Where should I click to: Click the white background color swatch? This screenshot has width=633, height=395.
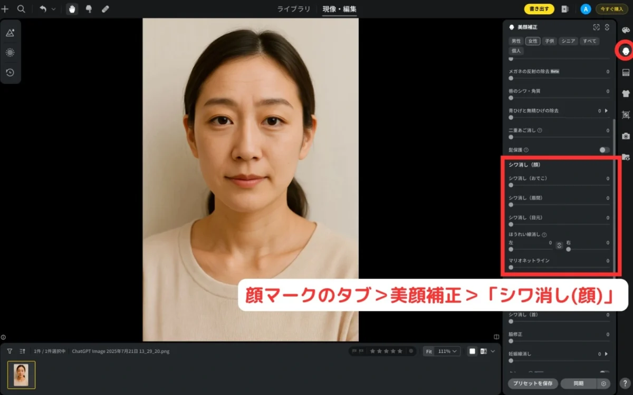472,351
